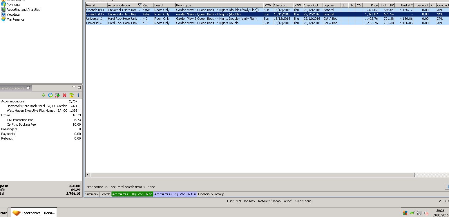Sort by the Incl.Fl.PP column header
This screenshot has height=217, width=449.
tap(387, 5)
